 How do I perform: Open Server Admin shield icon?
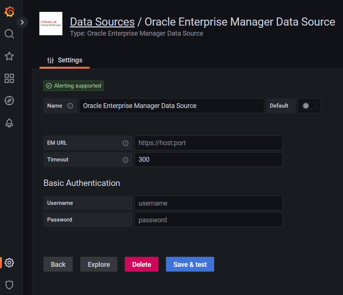pyautogui.click(x=9, y=285)
